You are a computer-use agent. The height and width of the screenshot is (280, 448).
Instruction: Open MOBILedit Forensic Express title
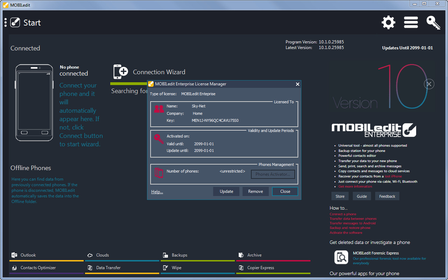pos(376,253)
